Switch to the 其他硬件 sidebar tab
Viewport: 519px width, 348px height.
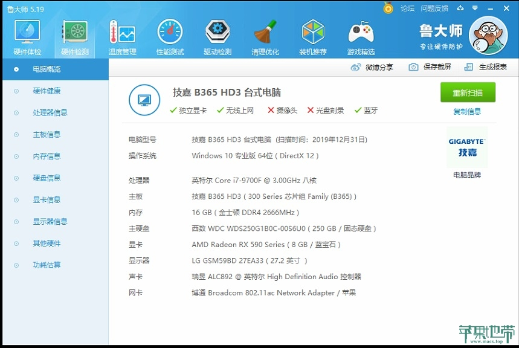(x=55, y=243)
